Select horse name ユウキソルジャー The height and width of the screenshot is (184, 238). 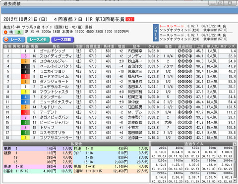54,61
